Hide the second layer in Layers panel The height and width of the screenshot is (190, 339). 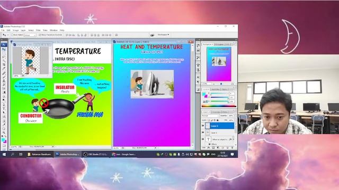(x=203, y=132)
